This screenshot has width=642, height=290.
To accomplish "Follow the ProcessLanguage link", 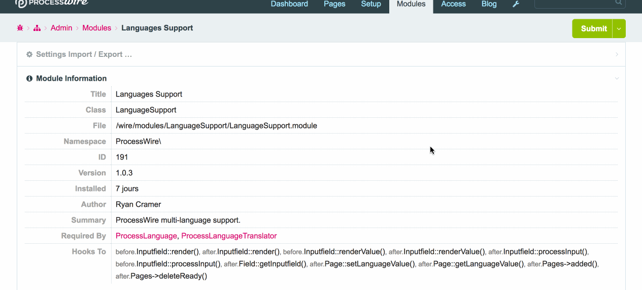I will 146,236.
